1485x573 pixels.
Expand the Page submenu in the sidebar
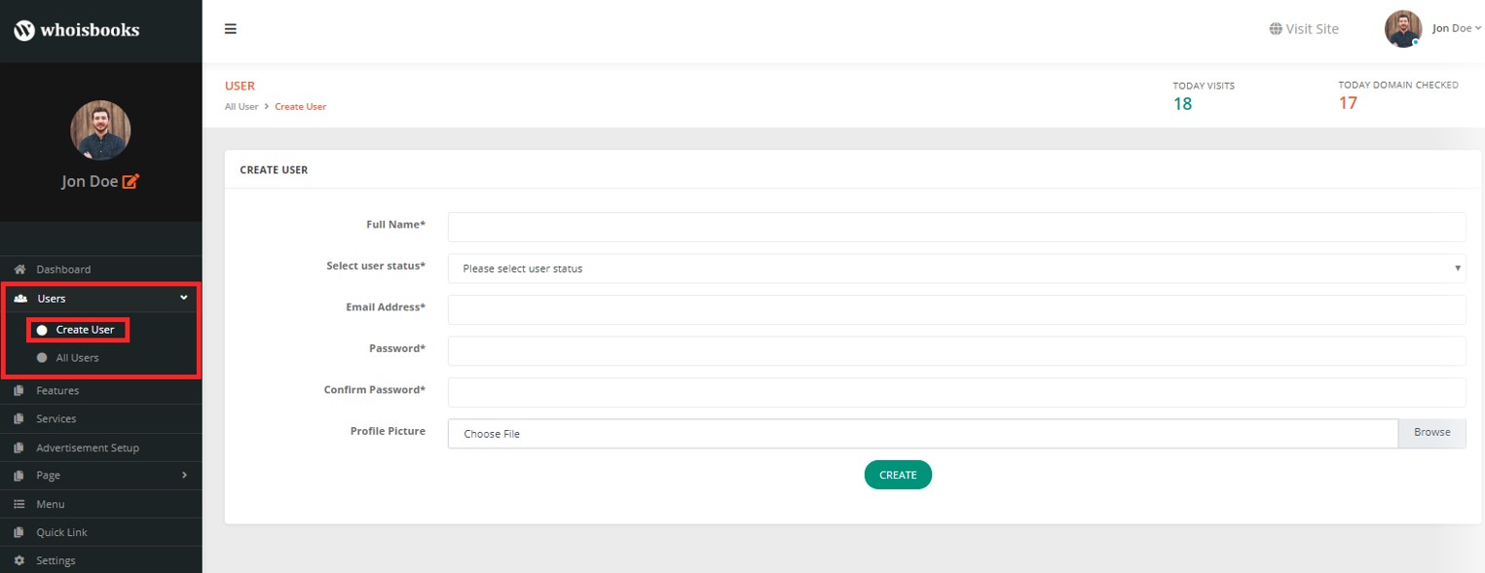pyautogui.click(x=184, y=476)
